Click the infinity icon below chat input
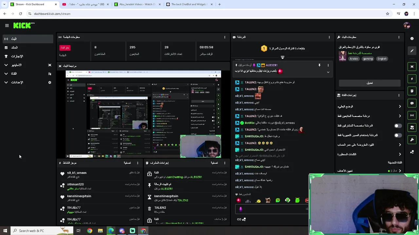 (239, 219)
